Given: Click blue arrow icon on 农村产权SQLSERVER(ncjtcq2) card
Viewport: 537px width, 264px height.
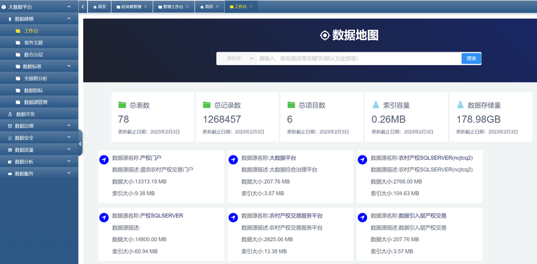Looking at the screenshot, I should 362,159.
